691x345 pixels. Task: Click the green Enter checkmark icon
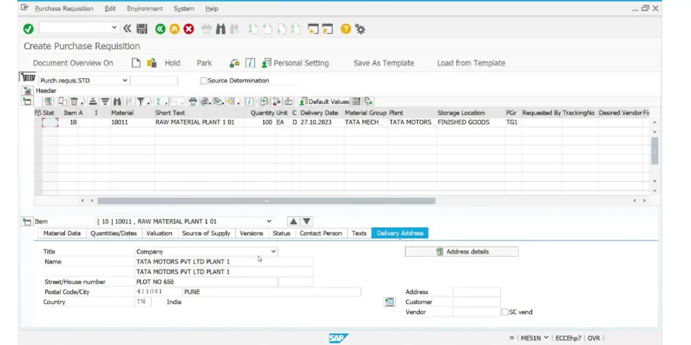point(28,29)
